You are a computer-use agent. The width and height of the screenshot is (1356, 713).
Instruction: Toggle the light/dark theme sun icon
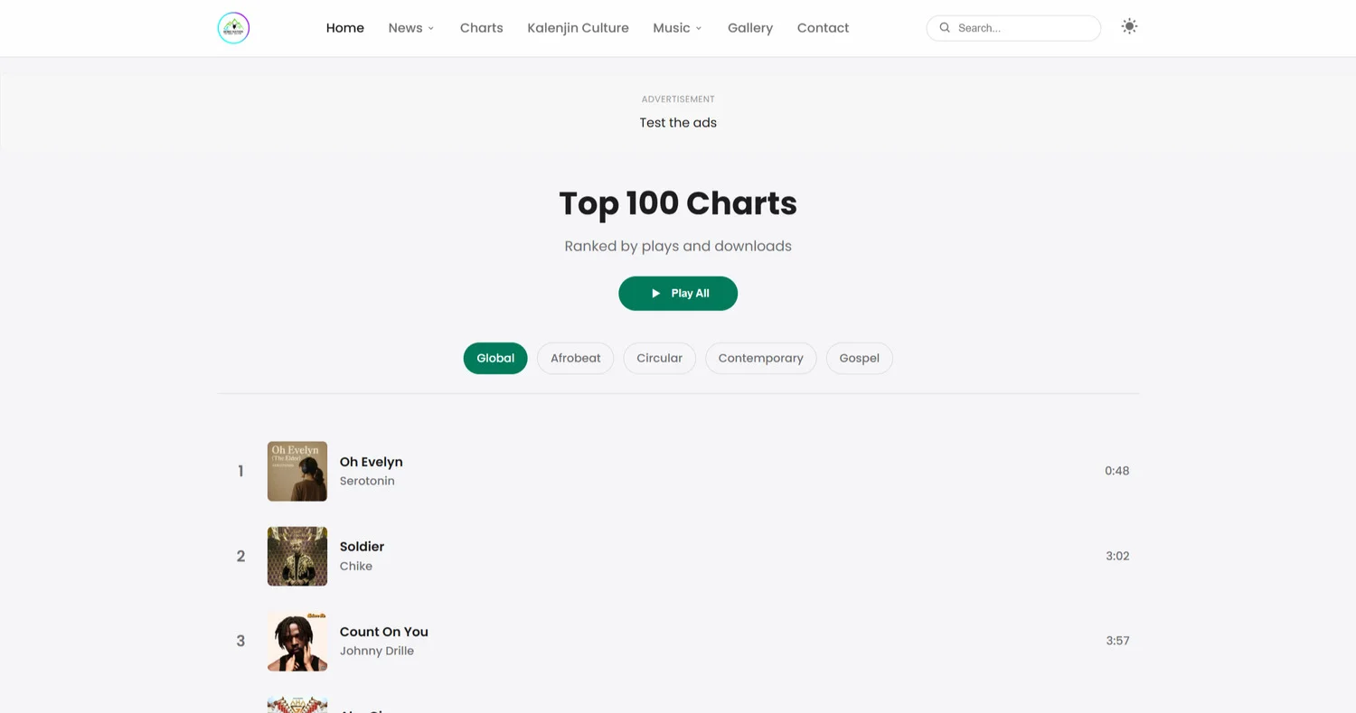1129,27
